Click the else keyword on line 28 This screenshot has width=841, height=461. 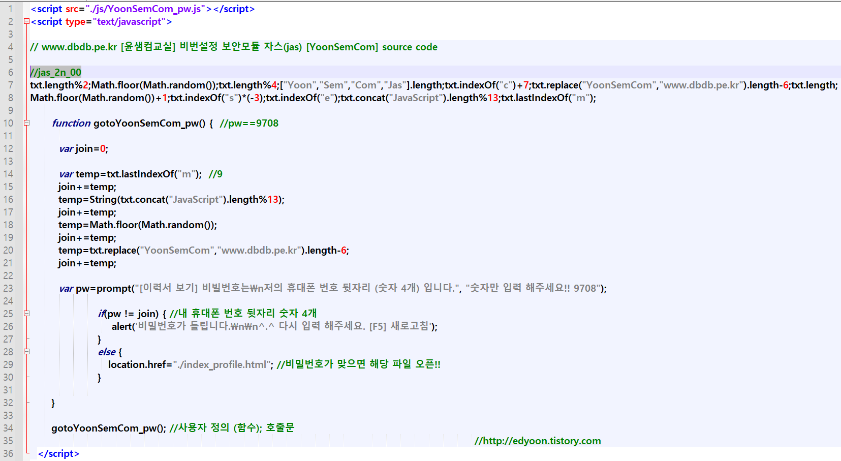(107, 352)
